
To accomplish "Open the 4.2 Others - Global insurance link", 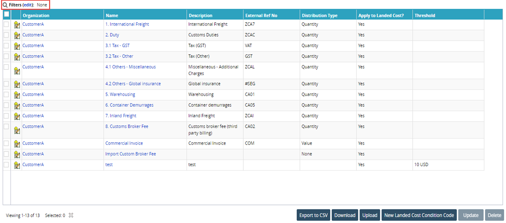I will coord(133,84).
